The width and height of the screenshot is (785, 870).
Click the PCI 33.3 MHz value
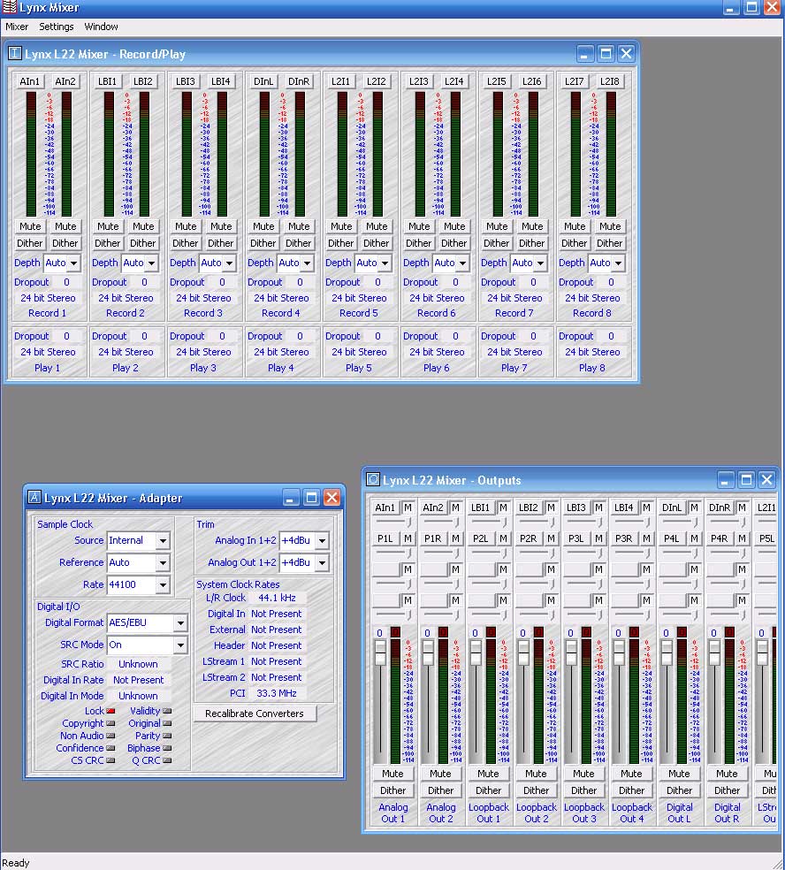tap(277, 693)
